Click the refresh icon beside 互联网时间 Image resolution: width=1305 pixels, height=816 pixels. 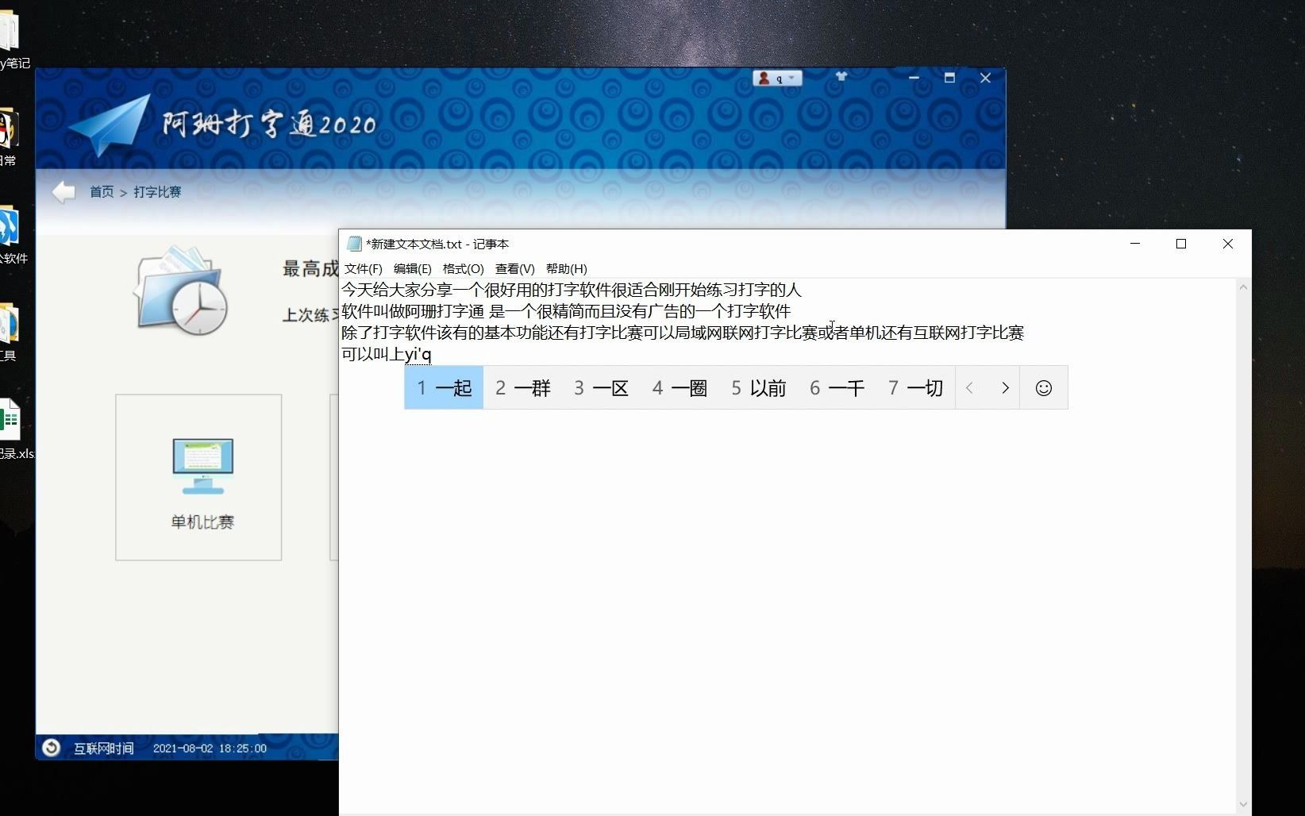[x=51, y=748]
